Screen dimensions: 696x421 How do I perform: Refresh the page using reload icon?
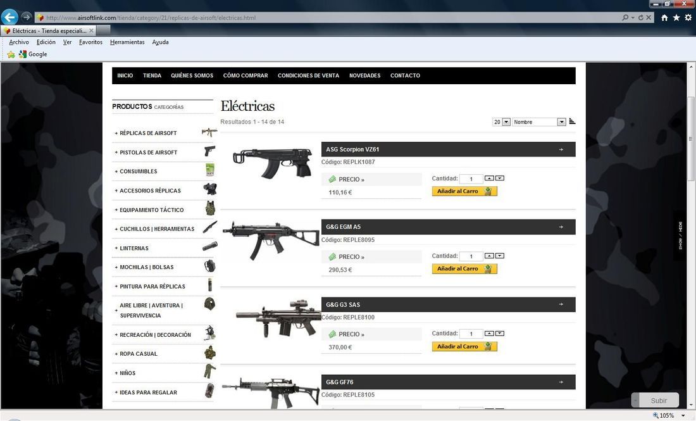(640, 18)
